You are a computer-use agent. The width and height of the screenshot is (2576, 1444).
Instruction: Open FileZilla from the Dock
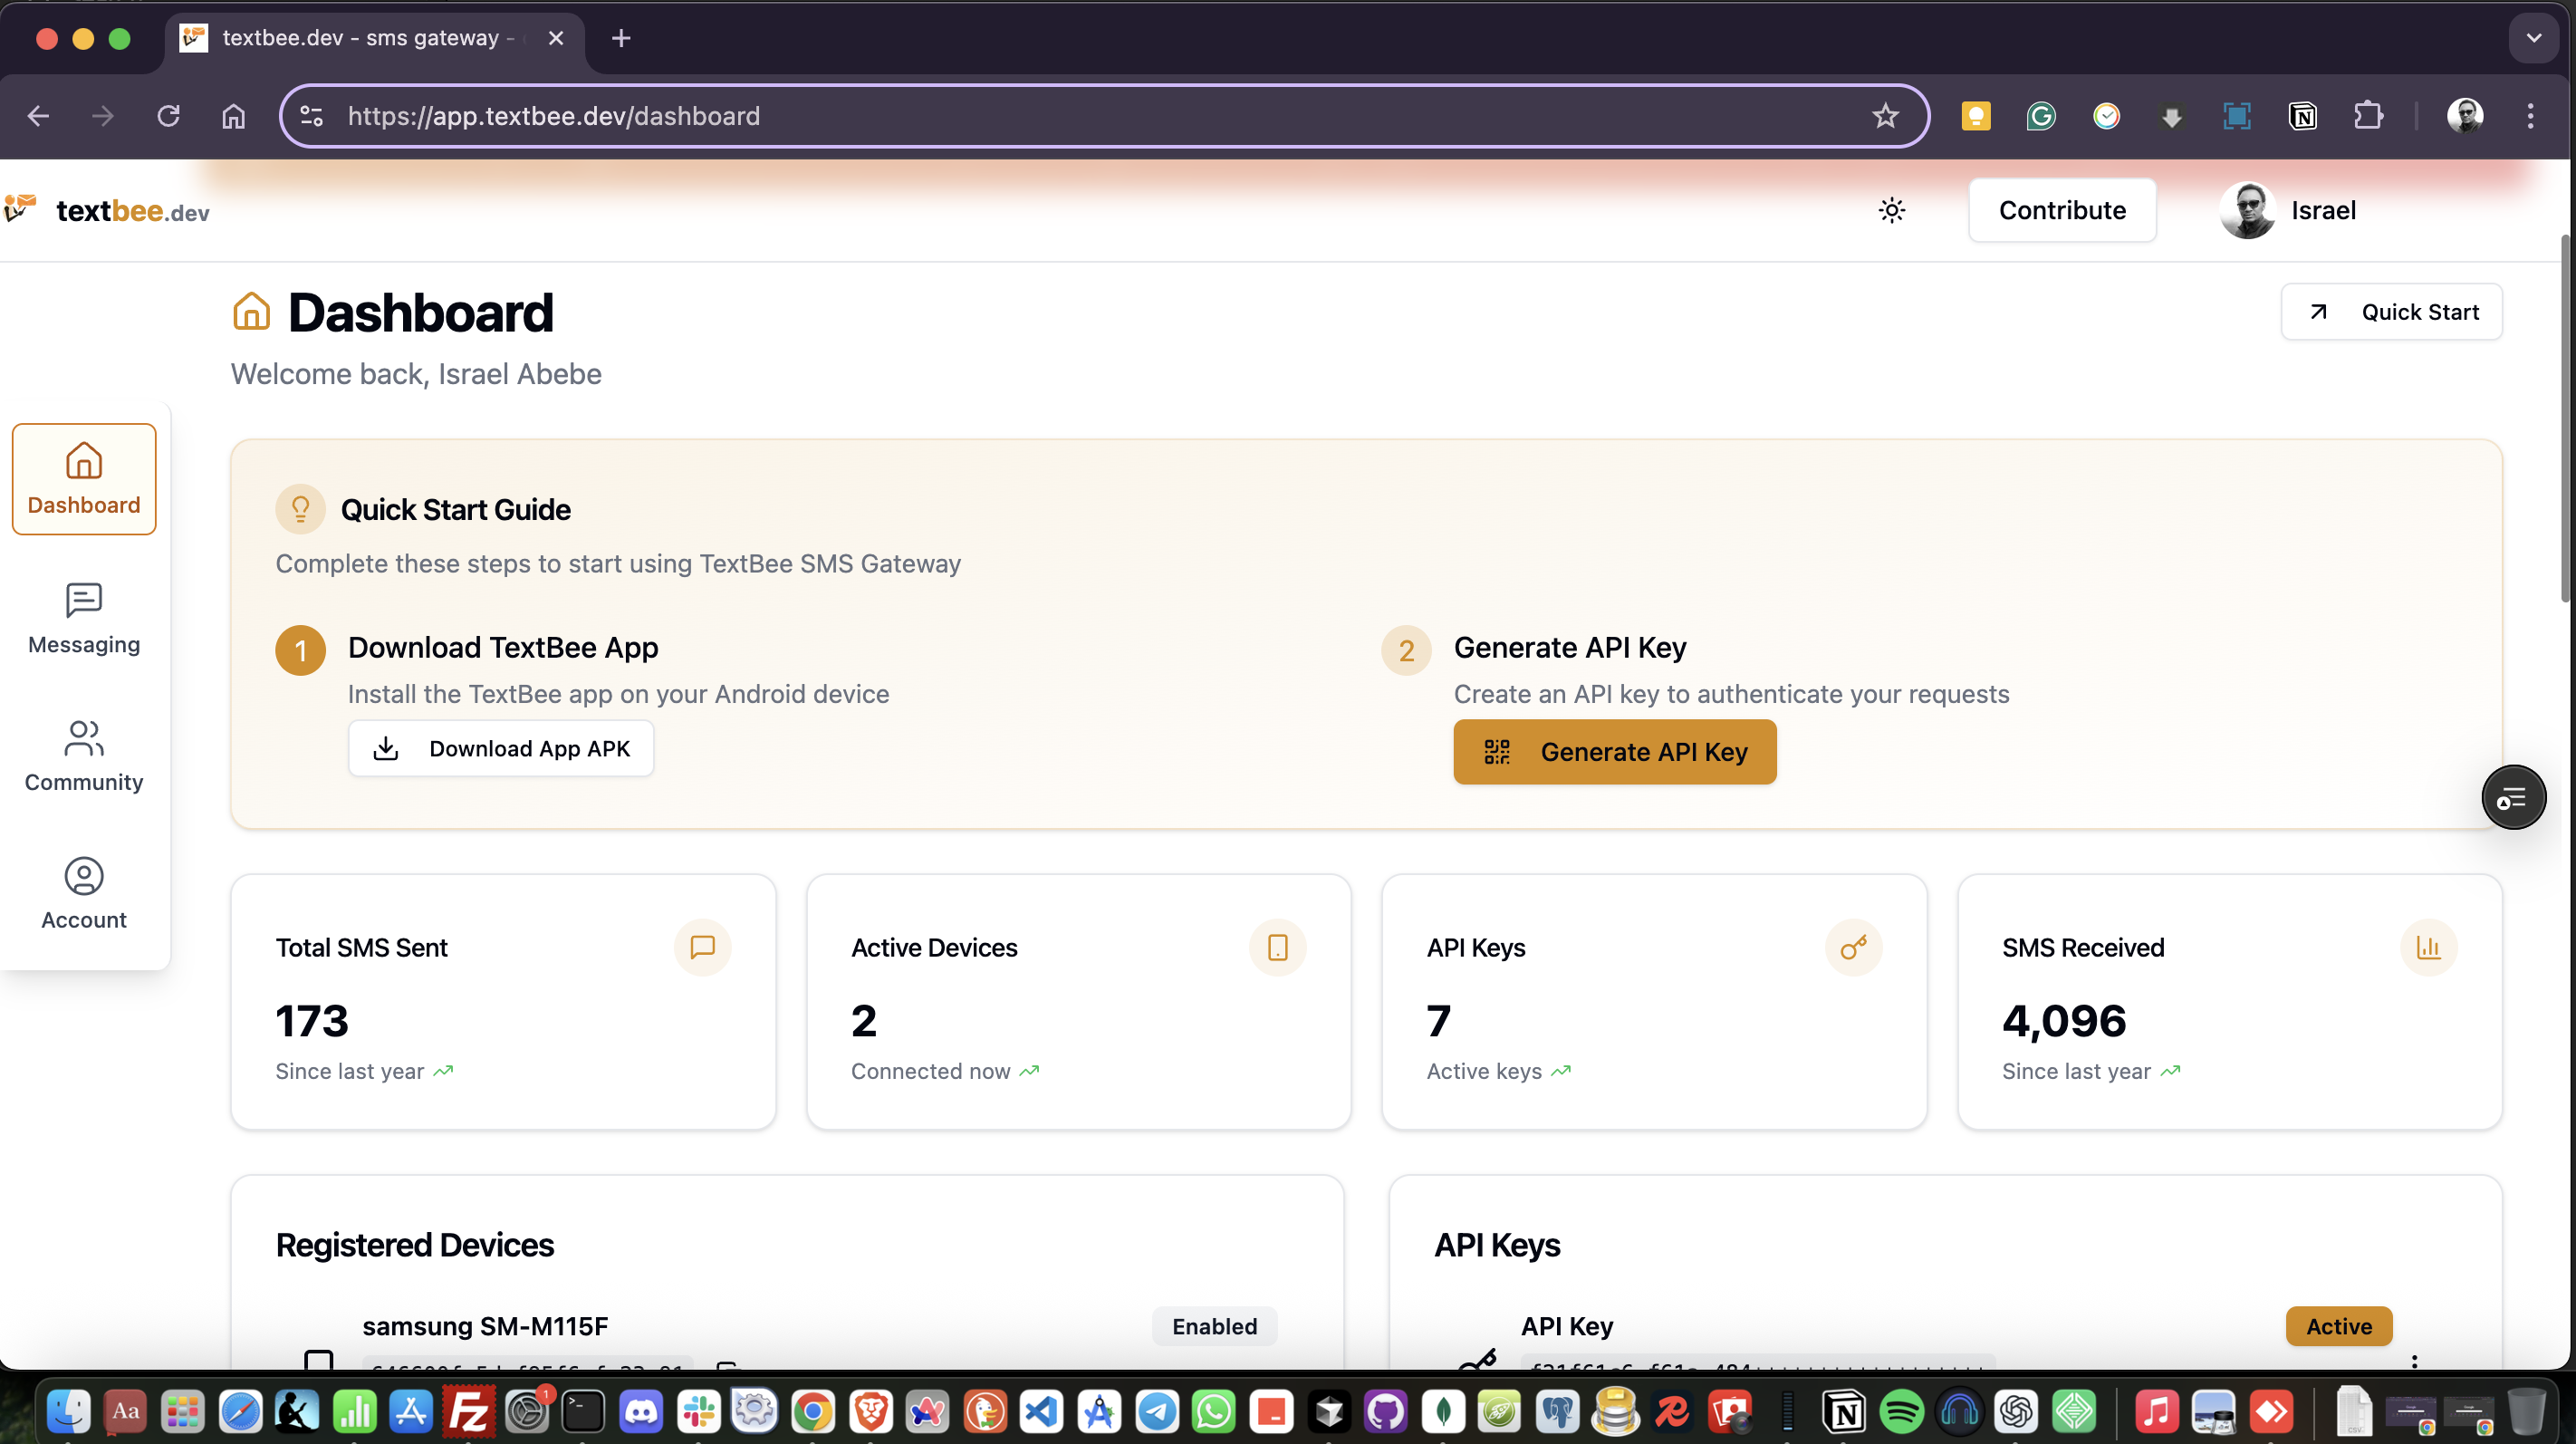pyautogui.click(x=468, y=1411)
